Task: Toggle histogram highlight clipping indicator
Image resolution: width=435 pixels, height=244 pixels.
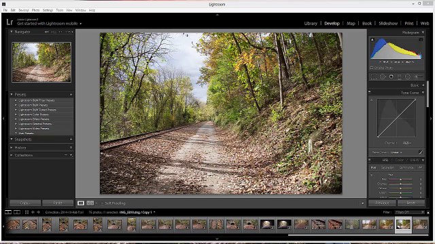Action: [421, 39]
